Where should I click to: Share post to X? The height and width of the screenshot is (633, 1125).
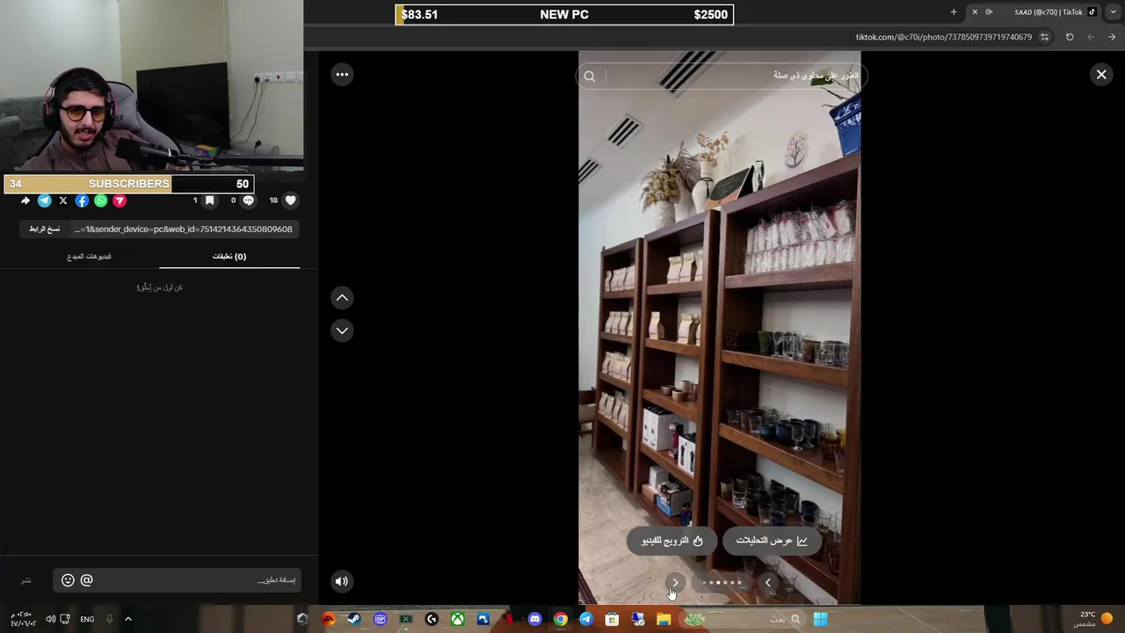tap(63, 200)
